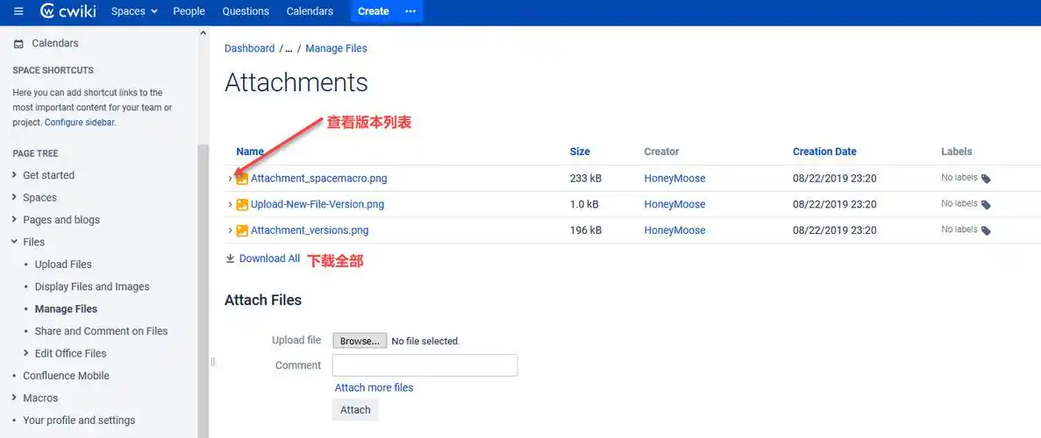The width and height of the screenshot is (1041, 438).
Task: Sort attachments by Name column
Action: [x=250, y=152]
